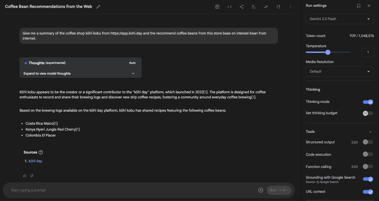Open the kōhī day source link
The width and height of the screenshot is (379, 201).
pos(35,161)
